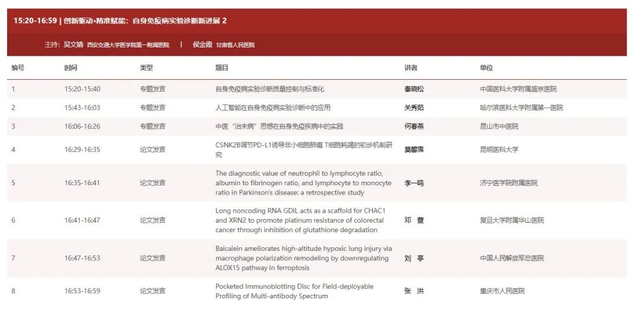
Task: Click institution 昆山市中医院
Action: click(499, 127)
